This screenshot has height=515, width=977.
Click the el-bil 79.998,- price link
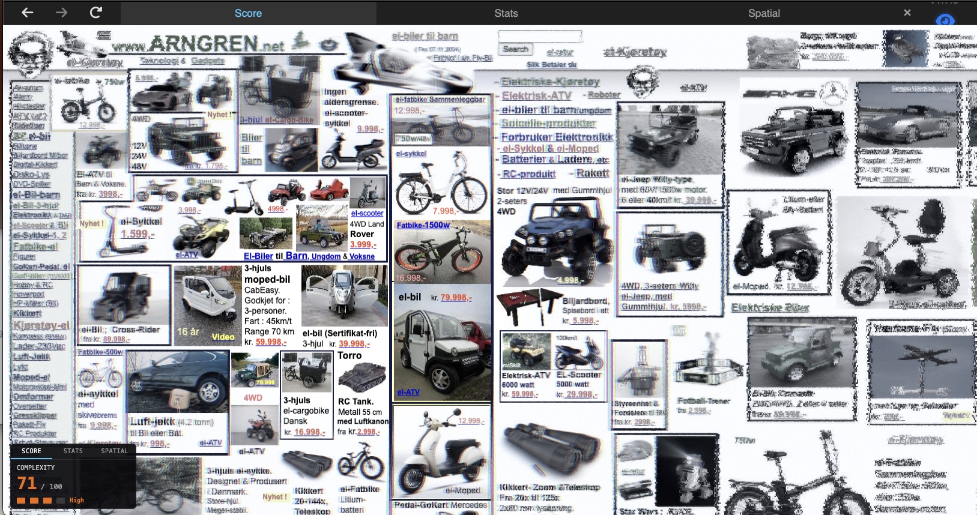456,298
